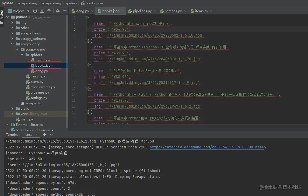
Task: Switch to the dang.py editor tab
Action: 80,11
